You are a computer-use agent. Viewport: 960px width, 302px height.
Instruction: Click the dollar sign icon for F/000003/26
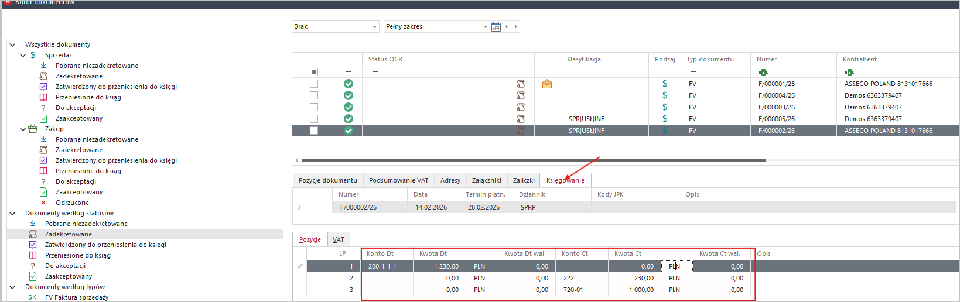665,107
